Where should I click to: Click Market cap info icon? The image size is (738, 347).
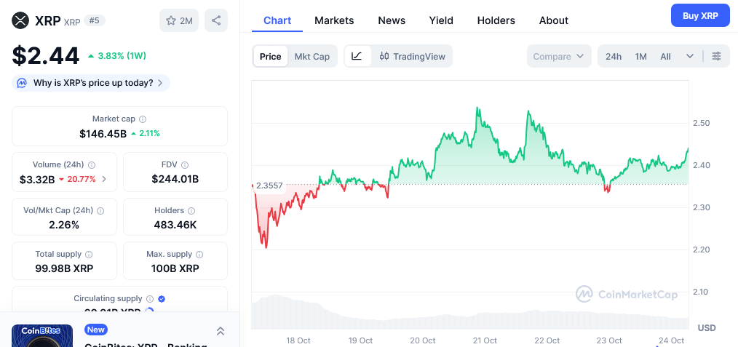click(143, 119)
